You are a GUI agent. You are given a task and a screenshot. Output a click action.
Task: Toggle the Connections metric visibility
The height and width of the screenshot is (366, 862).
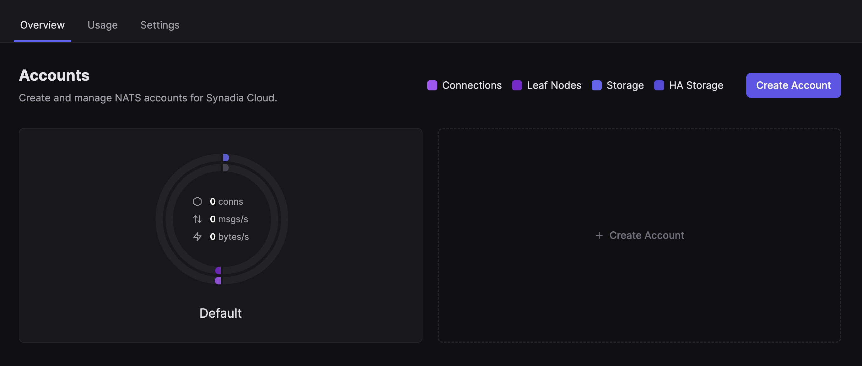[x=432, y=85]
